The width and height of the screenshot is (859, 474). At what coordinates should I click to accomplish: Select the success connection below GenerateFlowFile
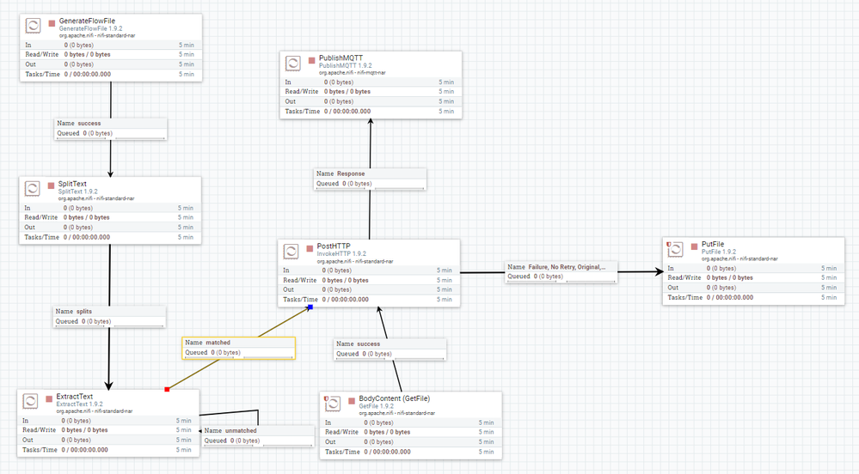point(111,129)
